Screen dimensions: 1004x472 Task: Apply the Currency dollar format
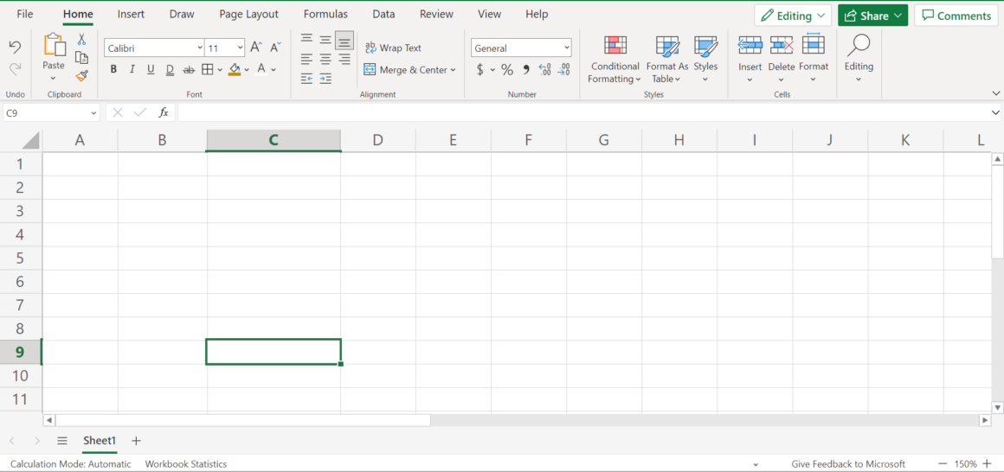pos(479,70)
